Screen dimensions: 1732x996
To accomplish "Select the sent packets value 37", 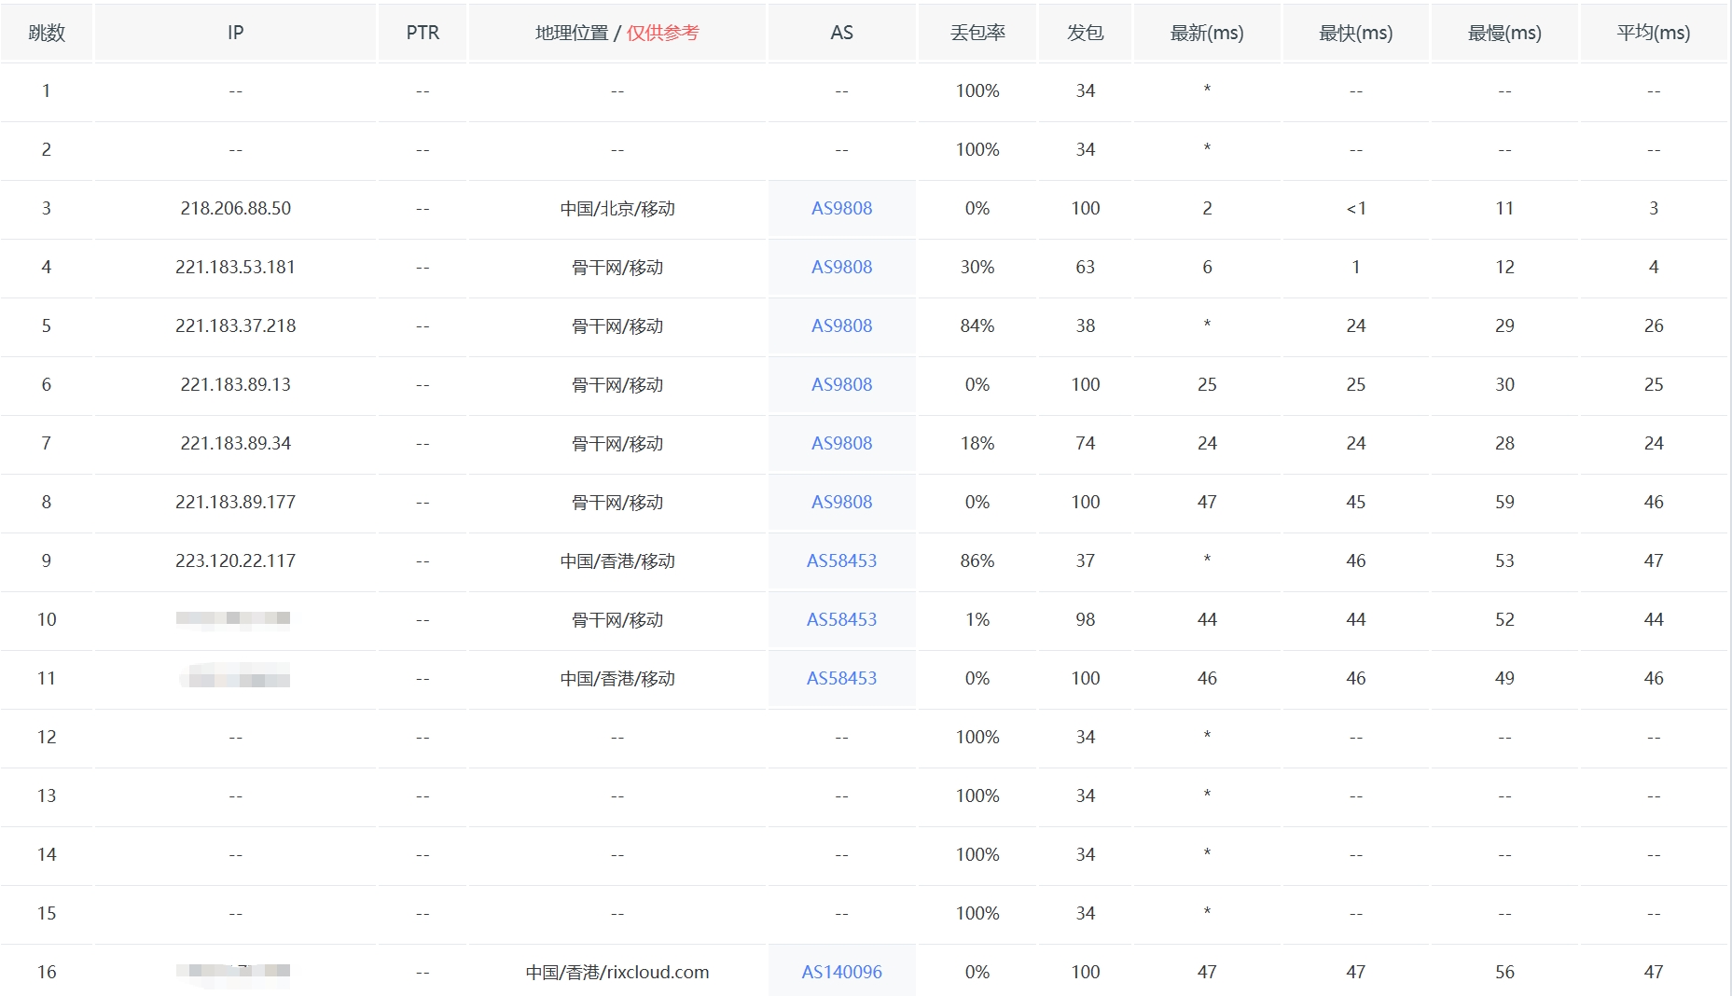I will [1085, 560].
